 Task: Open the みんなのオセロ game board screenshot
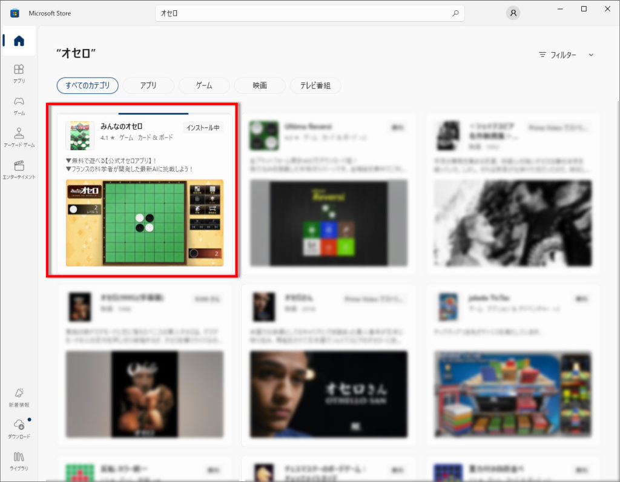click(144, 222)
